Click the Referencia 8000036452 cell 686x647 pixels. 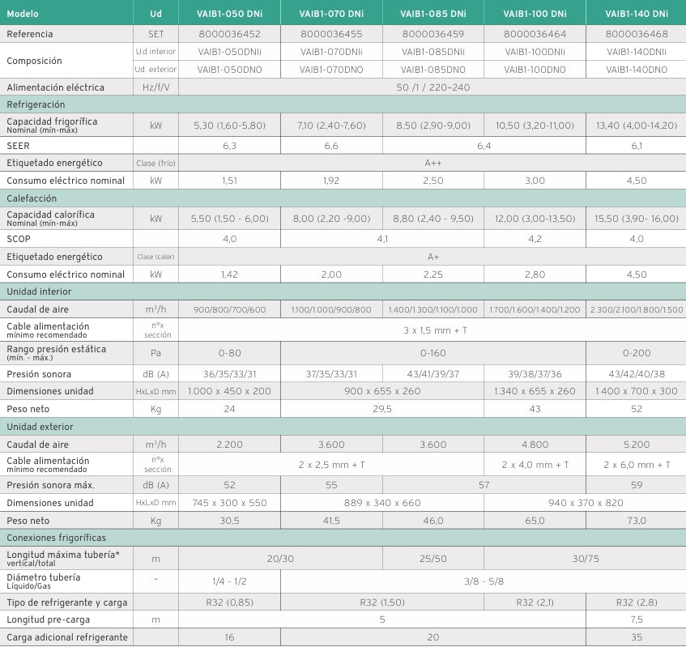[x=229, y=34]
